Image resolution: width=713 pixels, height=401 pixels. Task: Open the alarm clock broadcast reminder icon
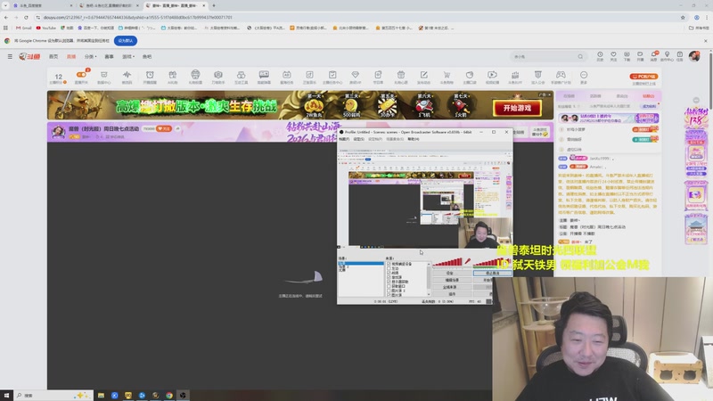(x=150, y=75)
